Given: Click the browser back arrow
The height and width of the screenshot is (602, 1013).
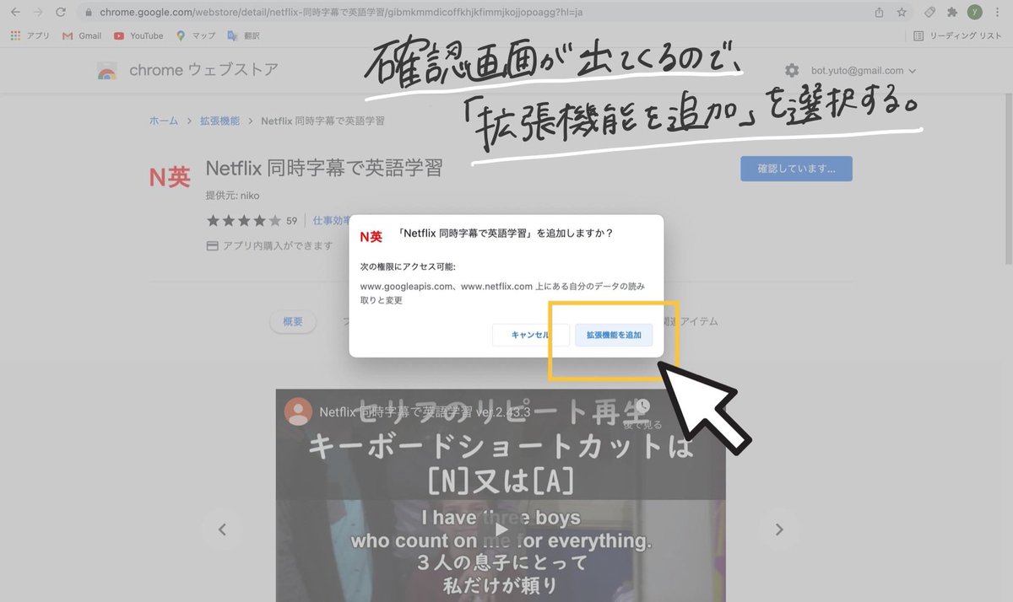Looking at the screenshot, I should click(14, 13).
